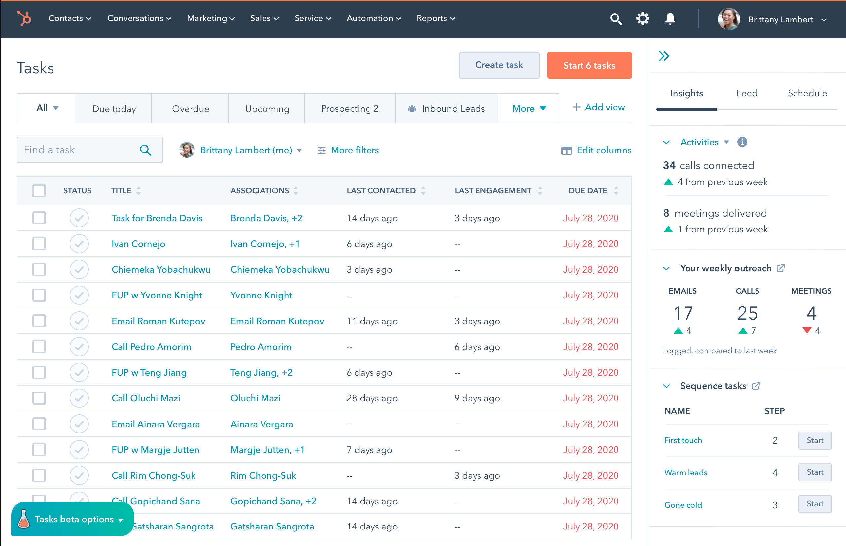Image resolution: width=846 pixels, height=546 pixels.
Task: Start the First touch sequence
Action: click(814, 440)
